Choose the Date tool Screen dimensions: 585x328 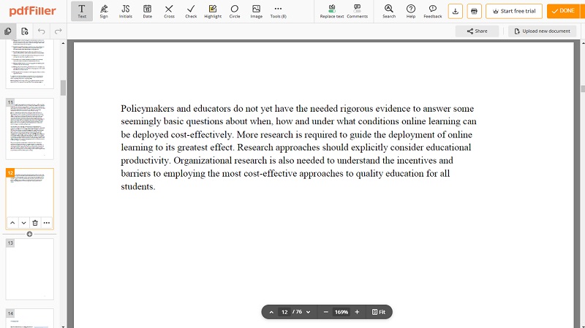tap(148, 11)
